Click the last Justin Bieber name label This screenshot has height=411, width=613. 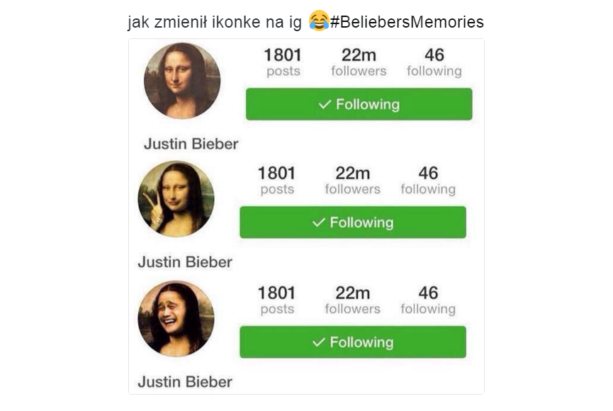click(185, 382)
